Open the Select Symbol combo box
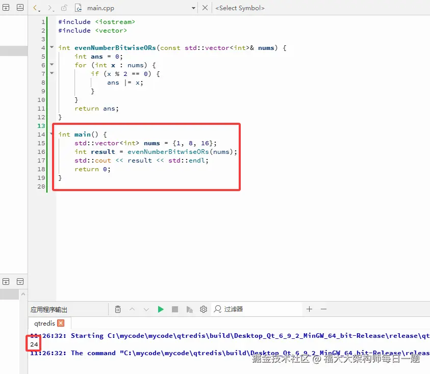430x374 pixels. tap(240, 8)
